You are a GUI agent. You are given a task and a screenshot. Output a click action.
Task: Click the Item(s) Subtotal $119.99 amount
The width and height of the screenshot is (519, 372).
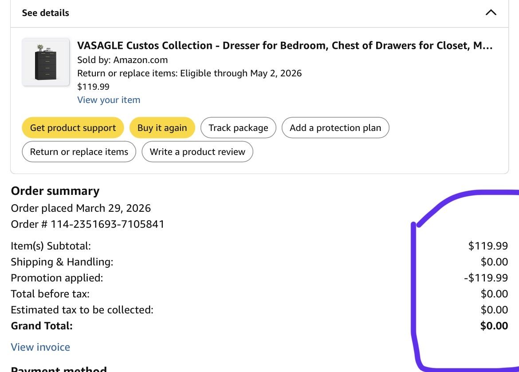click(488, 246)
